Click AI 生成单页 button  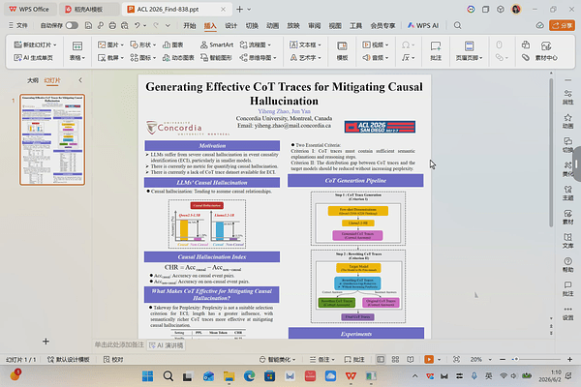[x=33, y=58]
